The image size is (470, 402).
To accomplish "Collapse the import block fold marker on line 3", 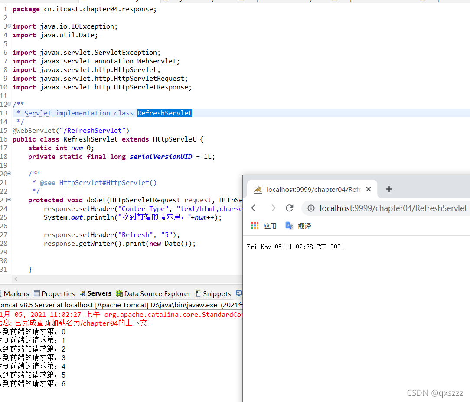I will point(9,26).
